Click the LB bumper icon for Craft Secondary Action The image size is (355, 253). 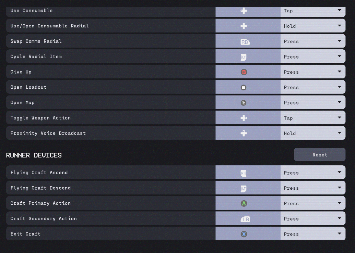245,219
